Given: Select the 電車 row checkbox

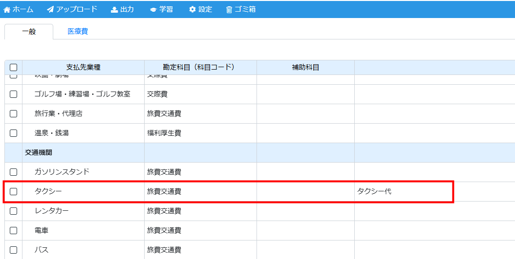Looking at the screenshot, I should 14,230.
